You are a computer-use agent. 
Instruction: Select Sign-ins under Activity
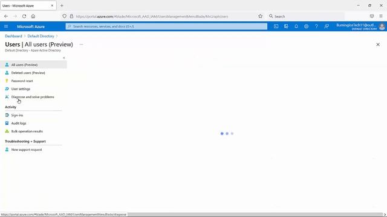click(x=33, y=115)
